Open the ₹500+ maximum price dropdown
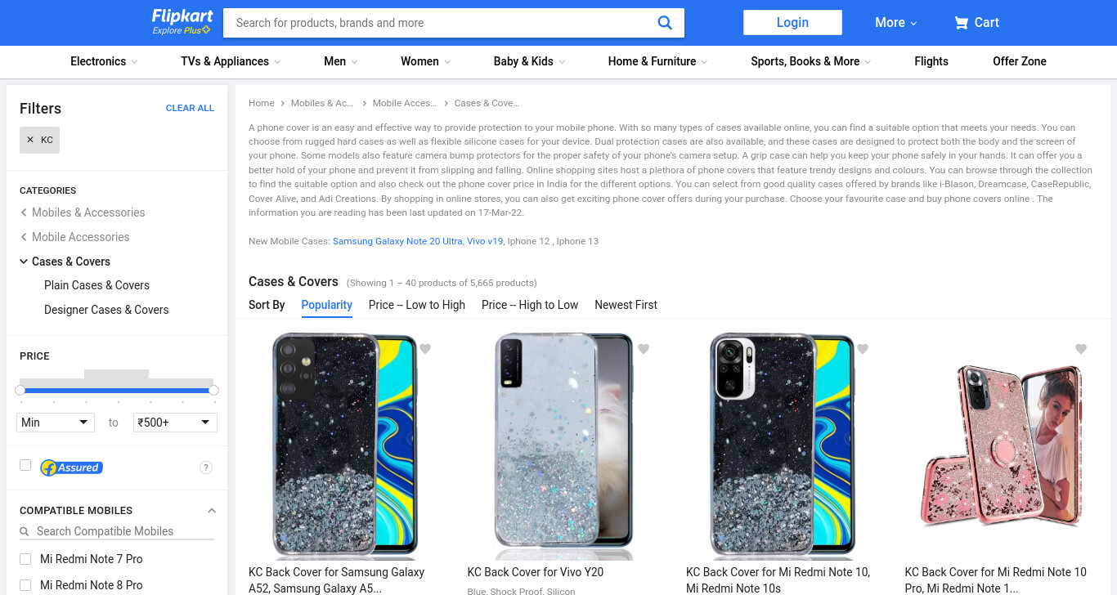Screen dimensions: 1117x595 (x=175, y=423)
